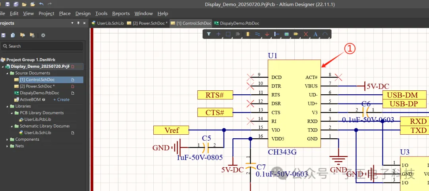Image resolution: width=429 pixels, height=191 pixels.
Task: Click the folder-with-magnifier icon in Projects panel
Action: [x=22, y=35]
